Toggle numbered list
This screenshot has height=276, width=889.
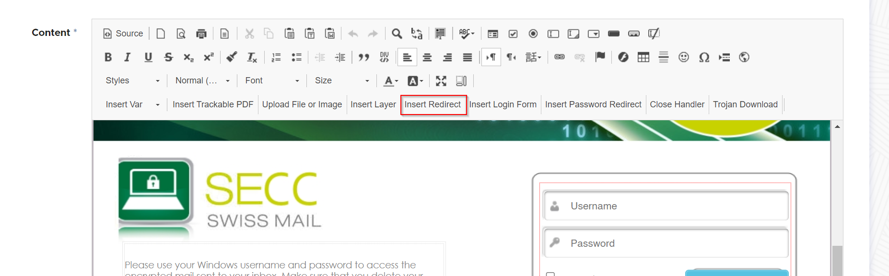[276, 57]
